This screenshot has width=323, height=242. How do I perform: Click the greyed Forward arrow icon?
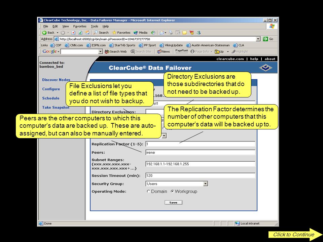pyautogui.click(x=63, y=33)
